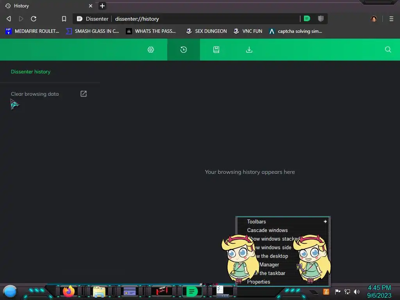The height and width of the screenshot is (300, 400).
Task: Click Clear browsing data
Action: click(35, 94)
